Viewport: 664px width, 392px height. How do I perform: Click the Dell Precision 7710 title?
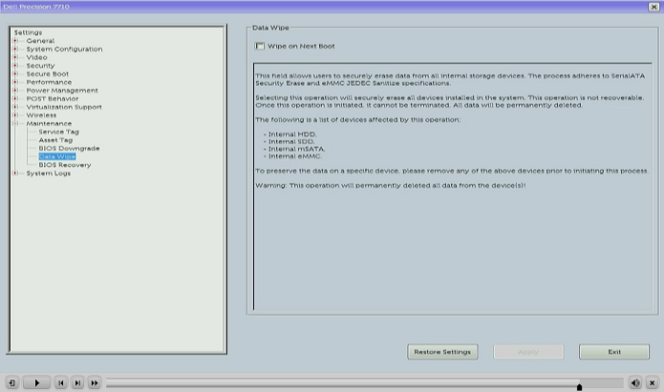point(36,7)
